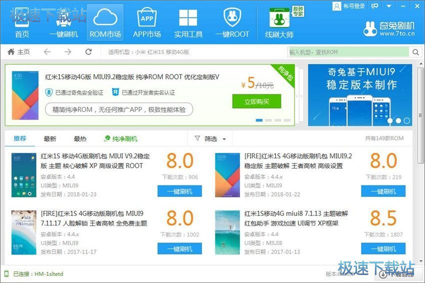
Task: Open featured title 红米1S移动4G版 MIUI9.2稳定版 纯净ROM
Action: (132, 77)
